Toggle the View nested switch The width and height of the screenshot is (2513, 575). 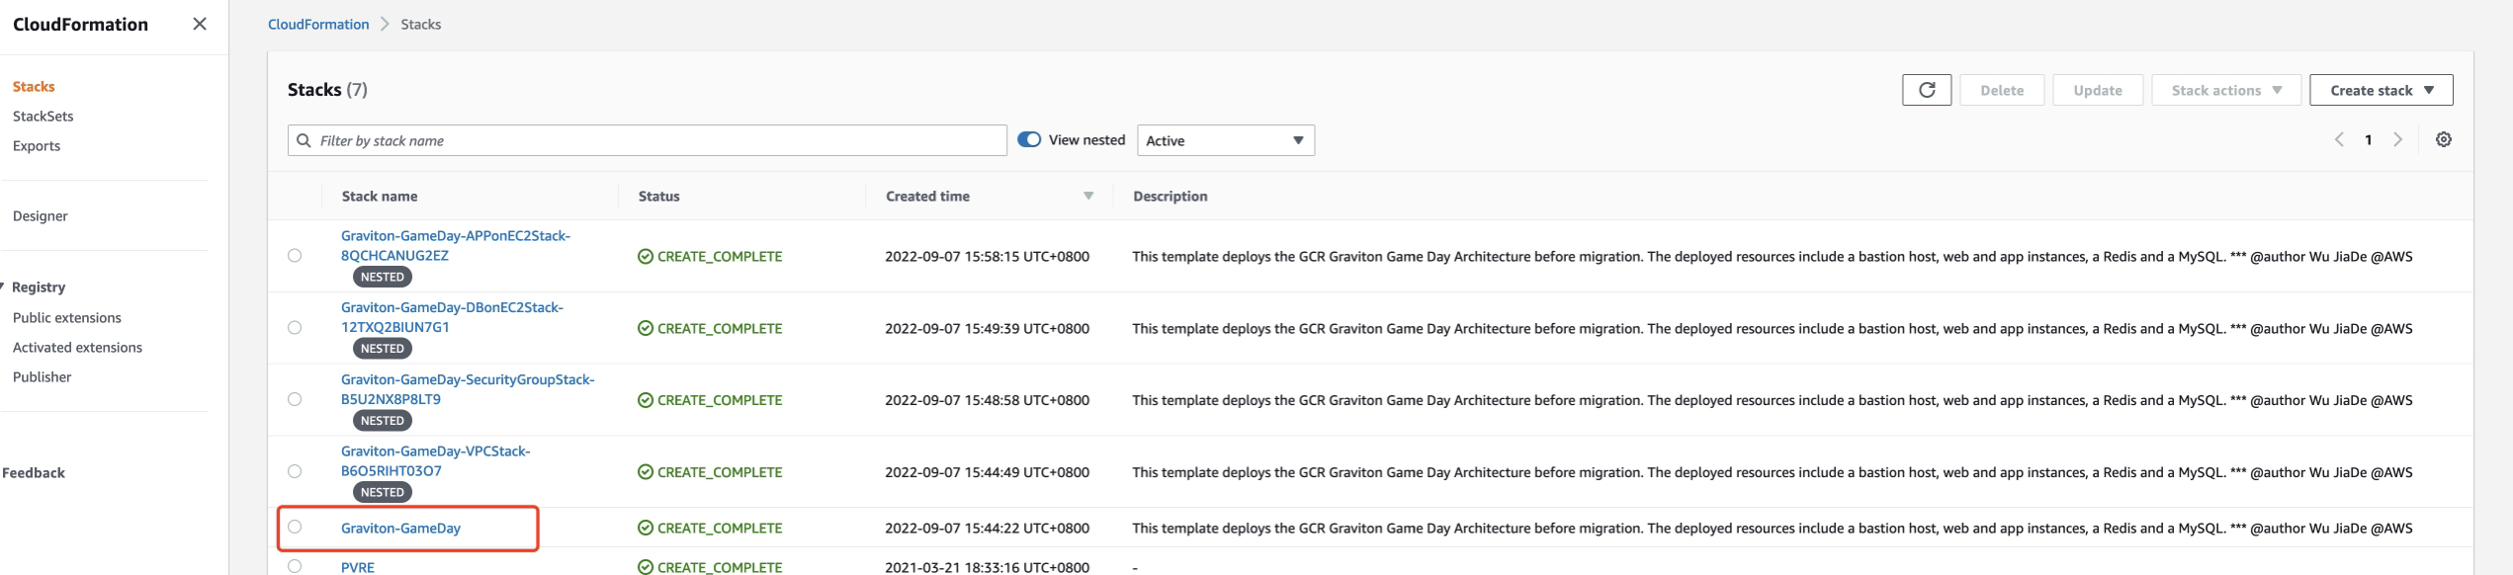pyautogui.click(x=1029, y=140)
